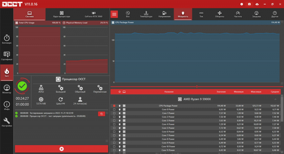Check the Core 7 Power checkbox
The image size is (284, 154).
click(114, 135)
